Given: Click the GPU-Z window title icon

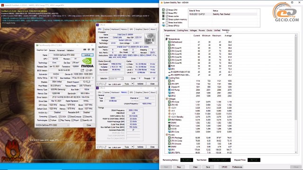Looking at the screenshot, I should coord(37,45).
